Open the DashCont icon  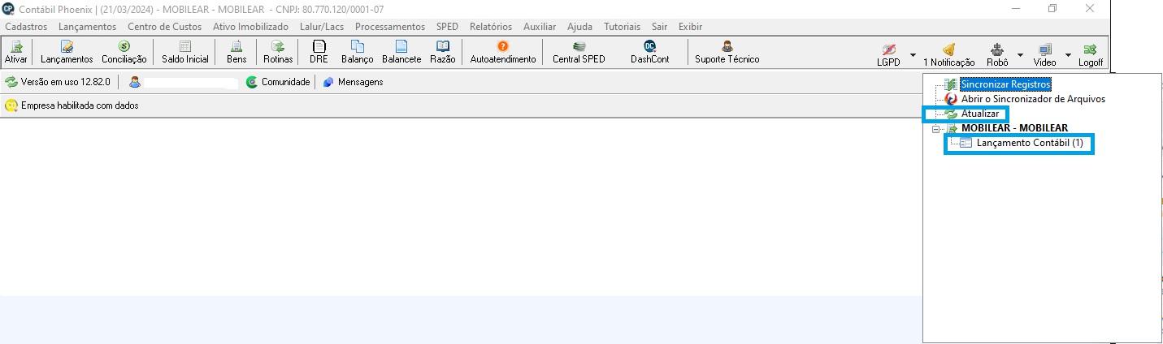[649, 53]
